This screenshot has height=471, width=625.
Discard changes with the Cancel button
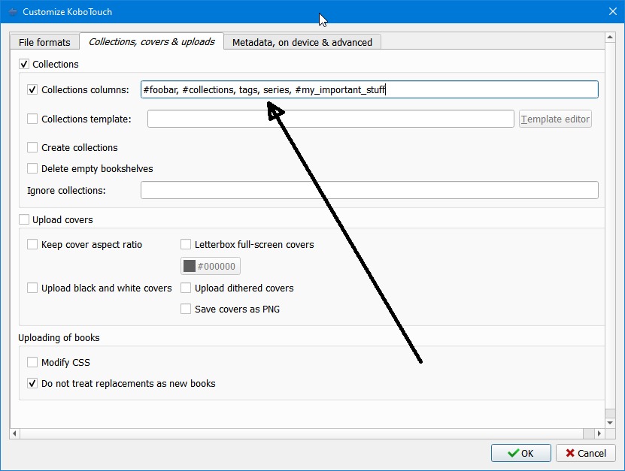(586, 453)
